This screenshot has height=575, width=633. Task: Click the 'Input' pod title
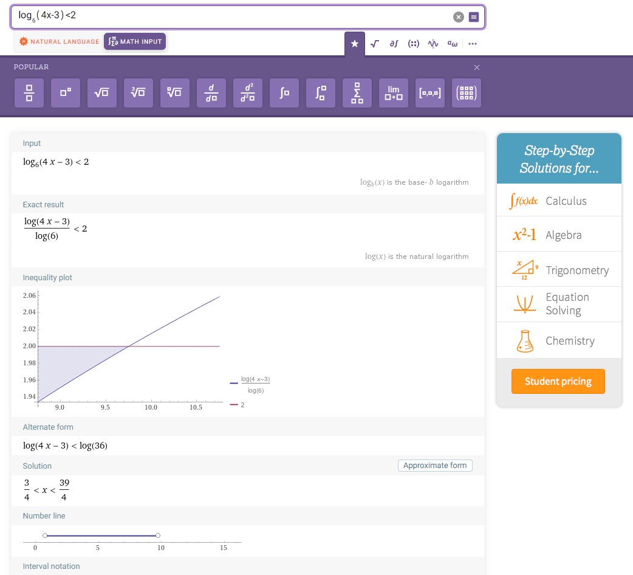coord(32,143)
